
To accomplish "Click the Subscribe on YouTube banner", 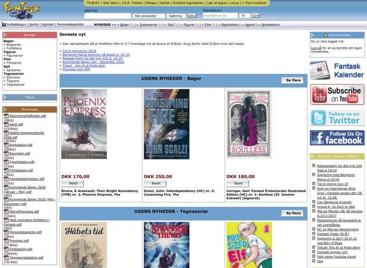I will click(337, 95).
